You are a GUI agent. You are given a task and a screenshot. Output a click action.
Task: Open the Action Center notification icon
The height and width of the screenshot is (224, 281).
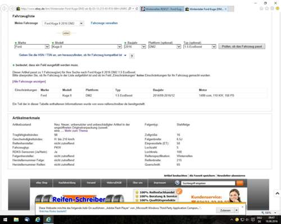(x=253, y=220)
